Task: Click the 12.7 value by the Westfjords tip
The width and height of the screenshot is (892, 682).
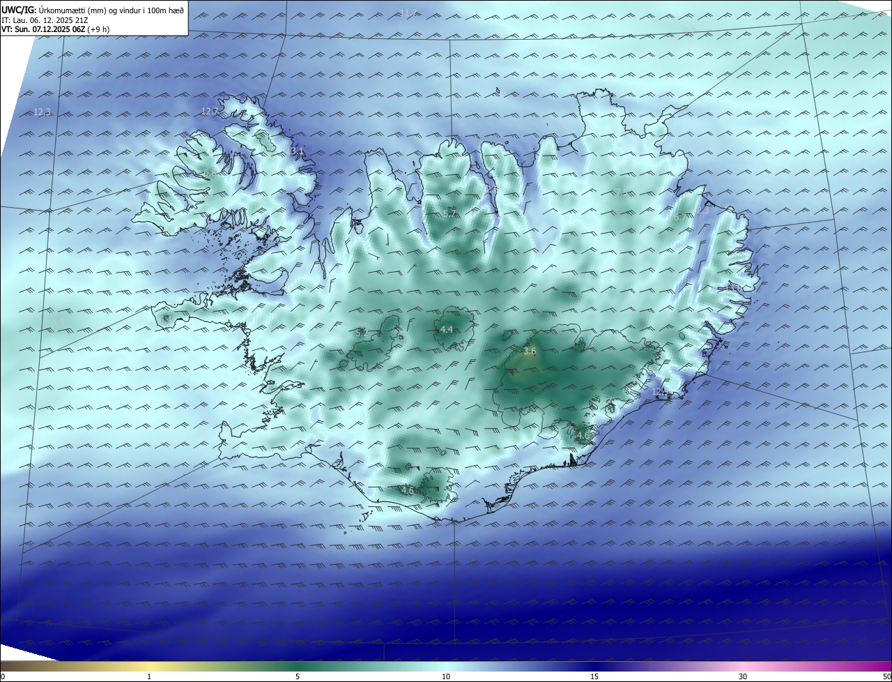Action: coord(210,111)
